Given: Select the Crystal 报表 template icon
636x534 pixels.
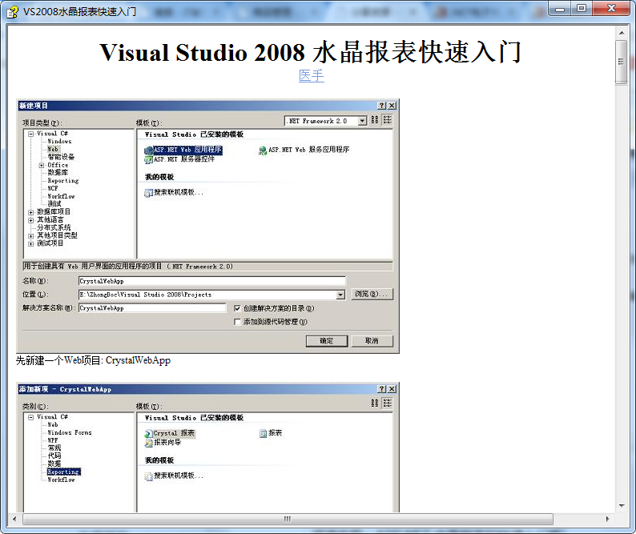Looking at the screenshot, I should tap(148, 433).
